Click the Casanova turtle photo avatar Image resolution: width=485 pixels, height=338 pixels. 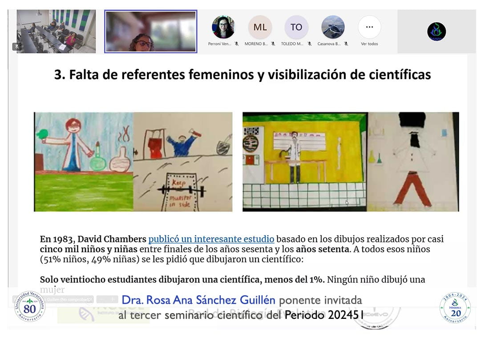333,27
